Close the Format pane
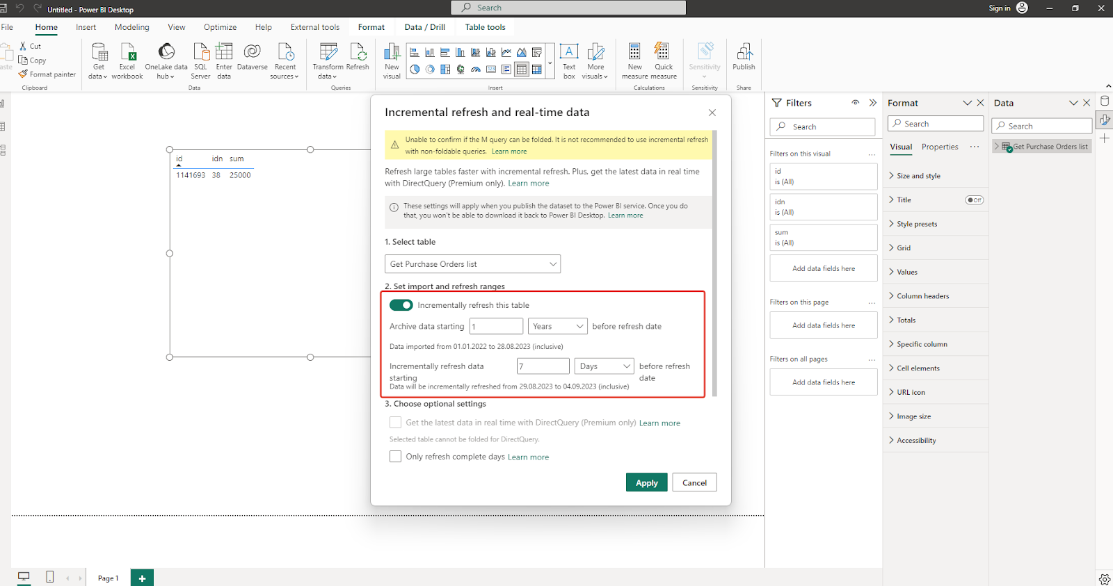Screen dimensions: 1113x586 click(981, 103)
